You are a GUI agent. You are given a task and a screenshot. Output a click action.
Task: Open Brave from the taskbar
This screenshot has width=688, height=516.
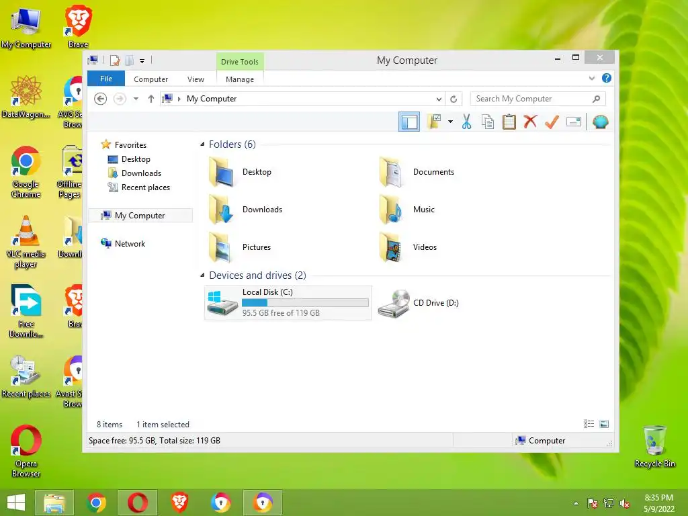[x=179, y=503]
